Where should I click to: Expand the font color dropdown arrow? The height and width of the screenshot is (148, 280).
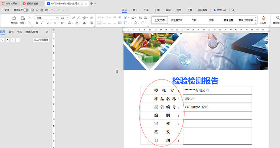coord(87,23)
